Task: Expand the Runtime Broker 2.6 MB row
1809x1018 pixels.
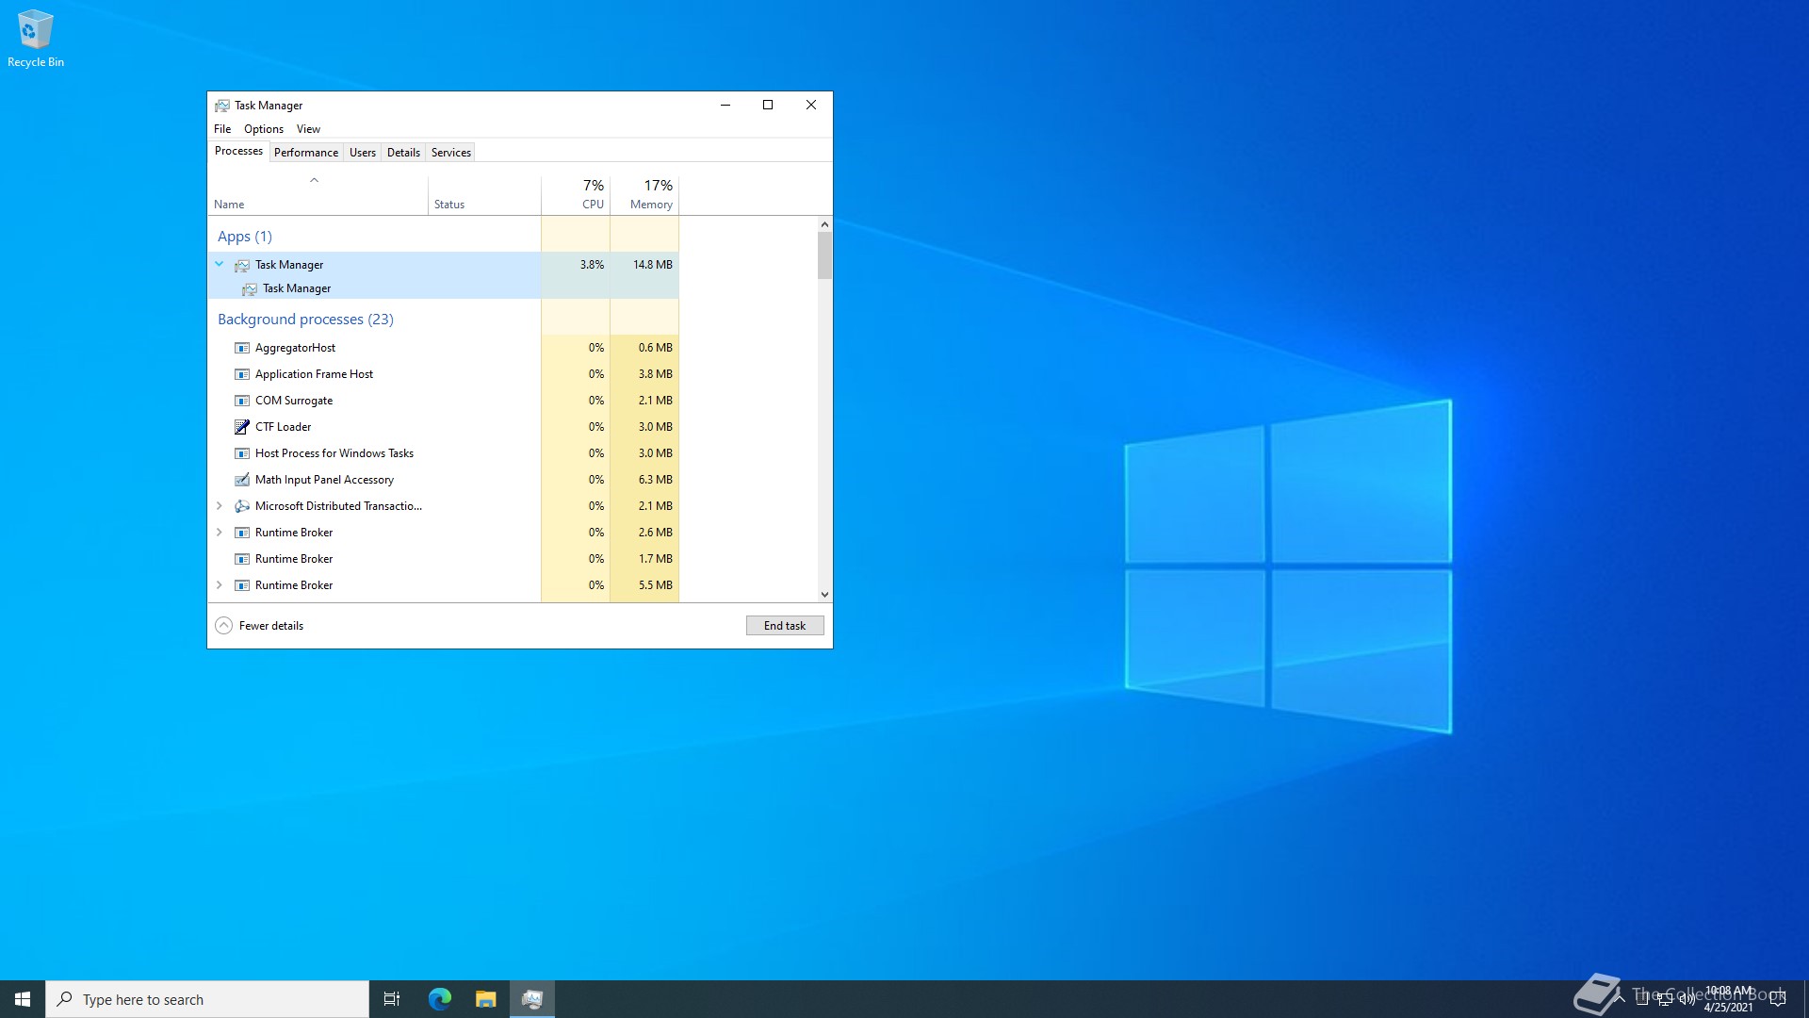Action: coord(220,533)
